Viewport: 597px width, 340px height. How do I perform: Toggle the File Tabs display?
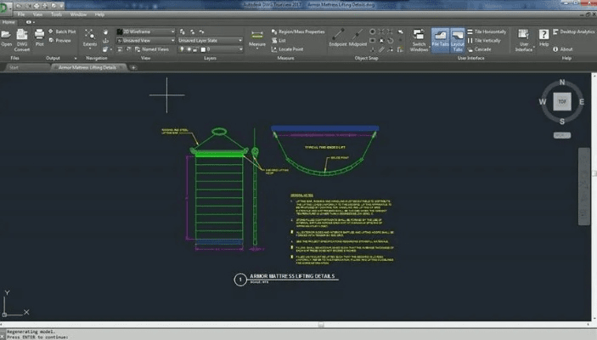point(440,37)
